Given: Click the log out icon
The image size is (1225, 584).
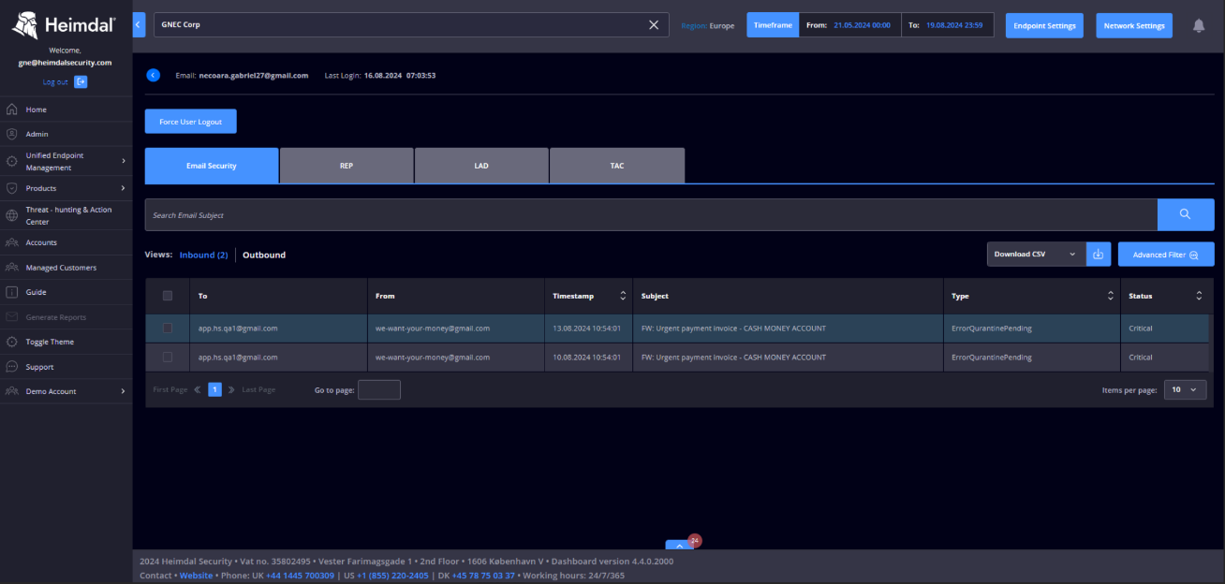Looking at the screenshot, I should click(x=81, y=81).
